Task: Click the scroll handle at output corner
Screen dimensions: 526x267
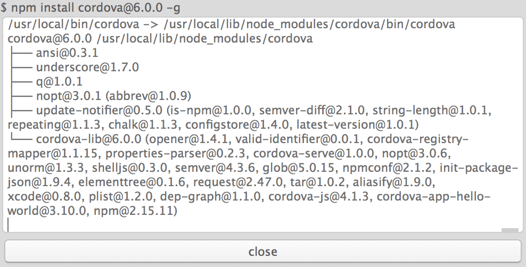Action: [x=510, y=230]
